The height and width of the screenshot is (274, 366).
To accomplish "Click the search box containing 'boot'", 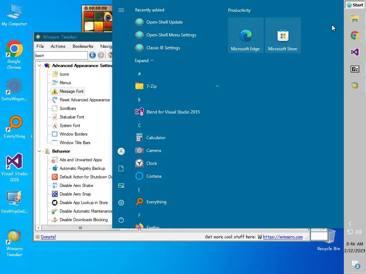I will [x=61, y=55].
